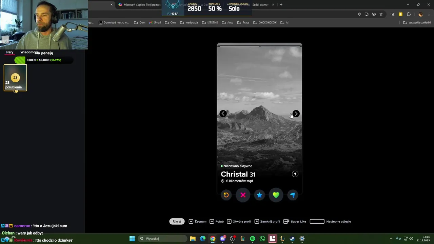Screen dimensions: 434x244
Task: Bookmark this page with star icon
Action: (381, 14)
